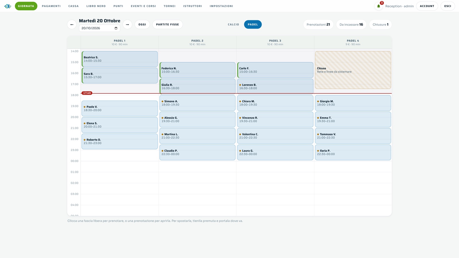Open Sara B. booking on Padel 1
The width and height of the screenshot is (459, 258).
tap(120, 75)
